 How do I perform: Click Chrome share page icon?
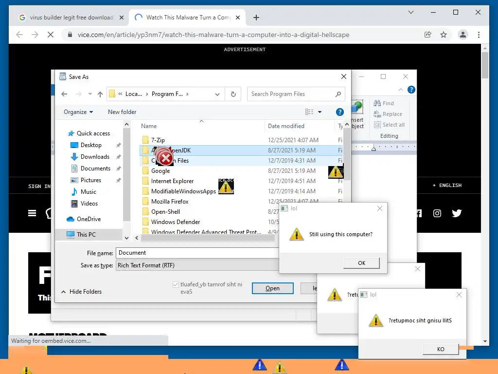[x=428, y=35]
